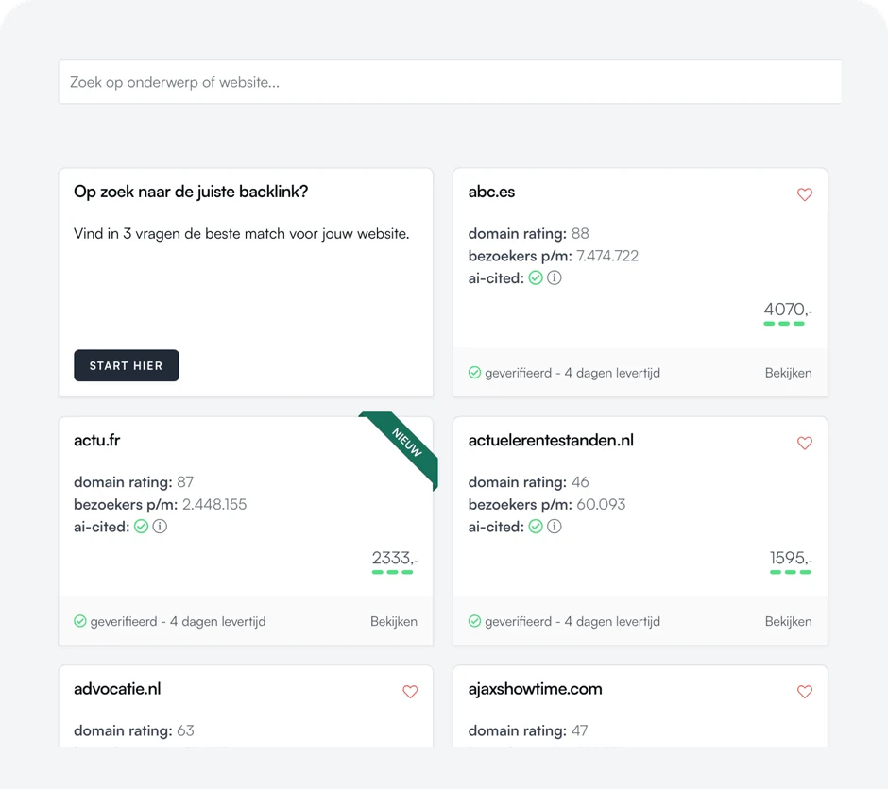Screen dimensions: 888x789
Task: Open Bekijken link for abc.es
Action: tap(788, 373)
